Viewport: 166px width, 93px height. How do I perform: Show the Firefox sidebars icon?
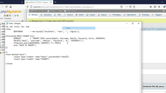coord(155,7)
